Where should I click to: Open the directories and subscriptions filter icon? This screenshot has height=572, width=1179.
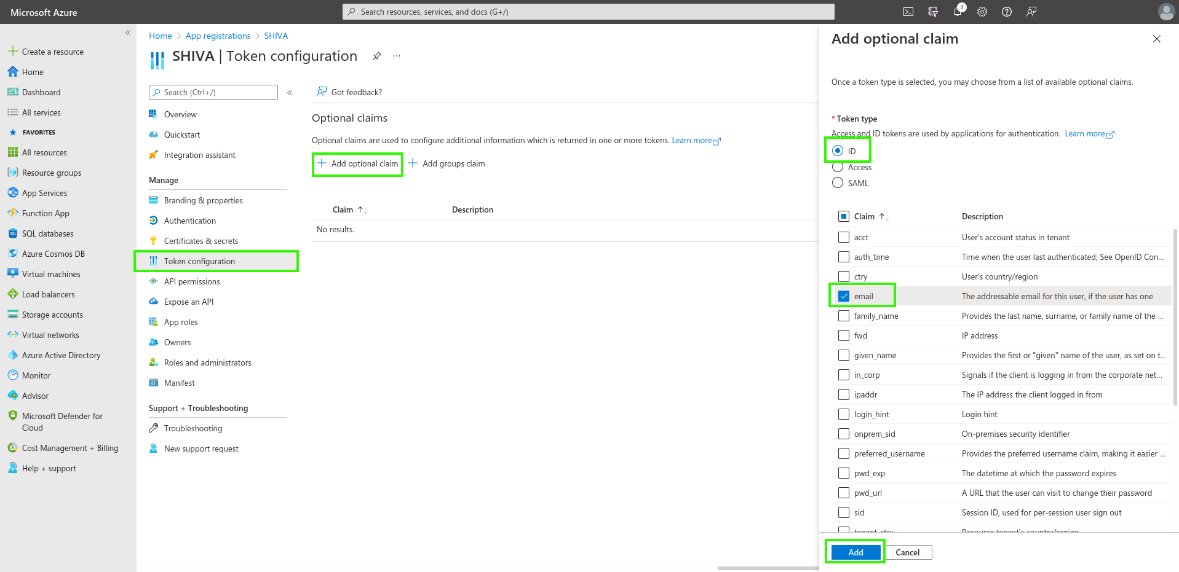[933, 12]
